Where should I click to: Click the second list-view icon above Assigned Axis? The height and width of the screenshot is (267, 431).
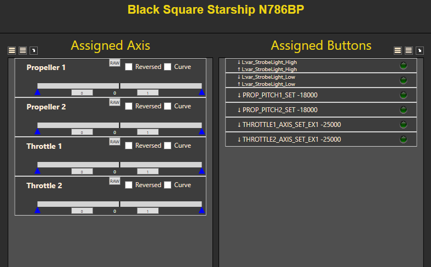(x=22, y=50)
